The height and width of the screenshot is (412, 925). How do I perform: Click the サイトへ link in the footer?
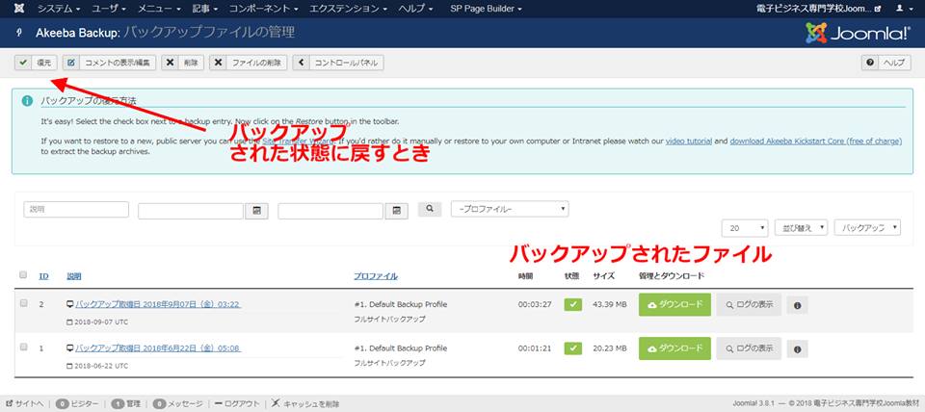click(x=25, y=403)
